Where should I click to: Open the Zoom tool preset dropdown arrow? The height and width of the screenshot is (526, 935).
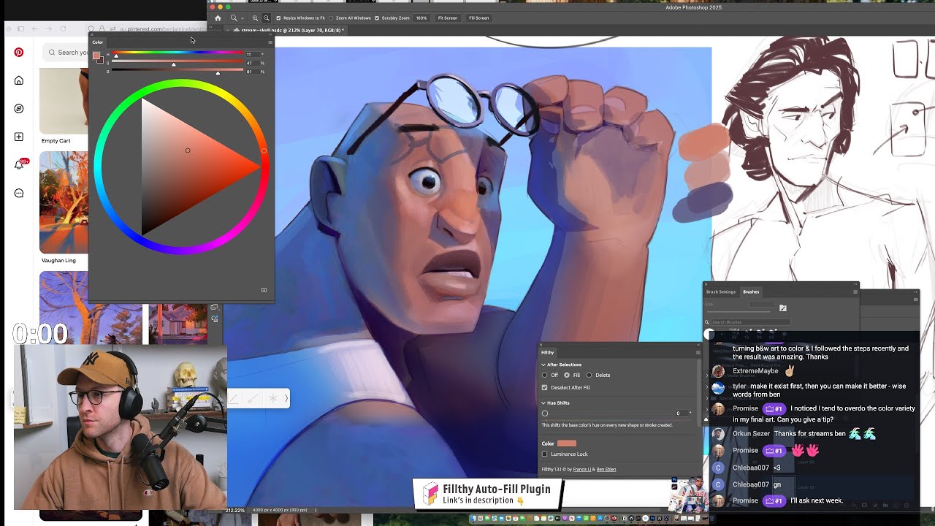click(x=242, y=18)
